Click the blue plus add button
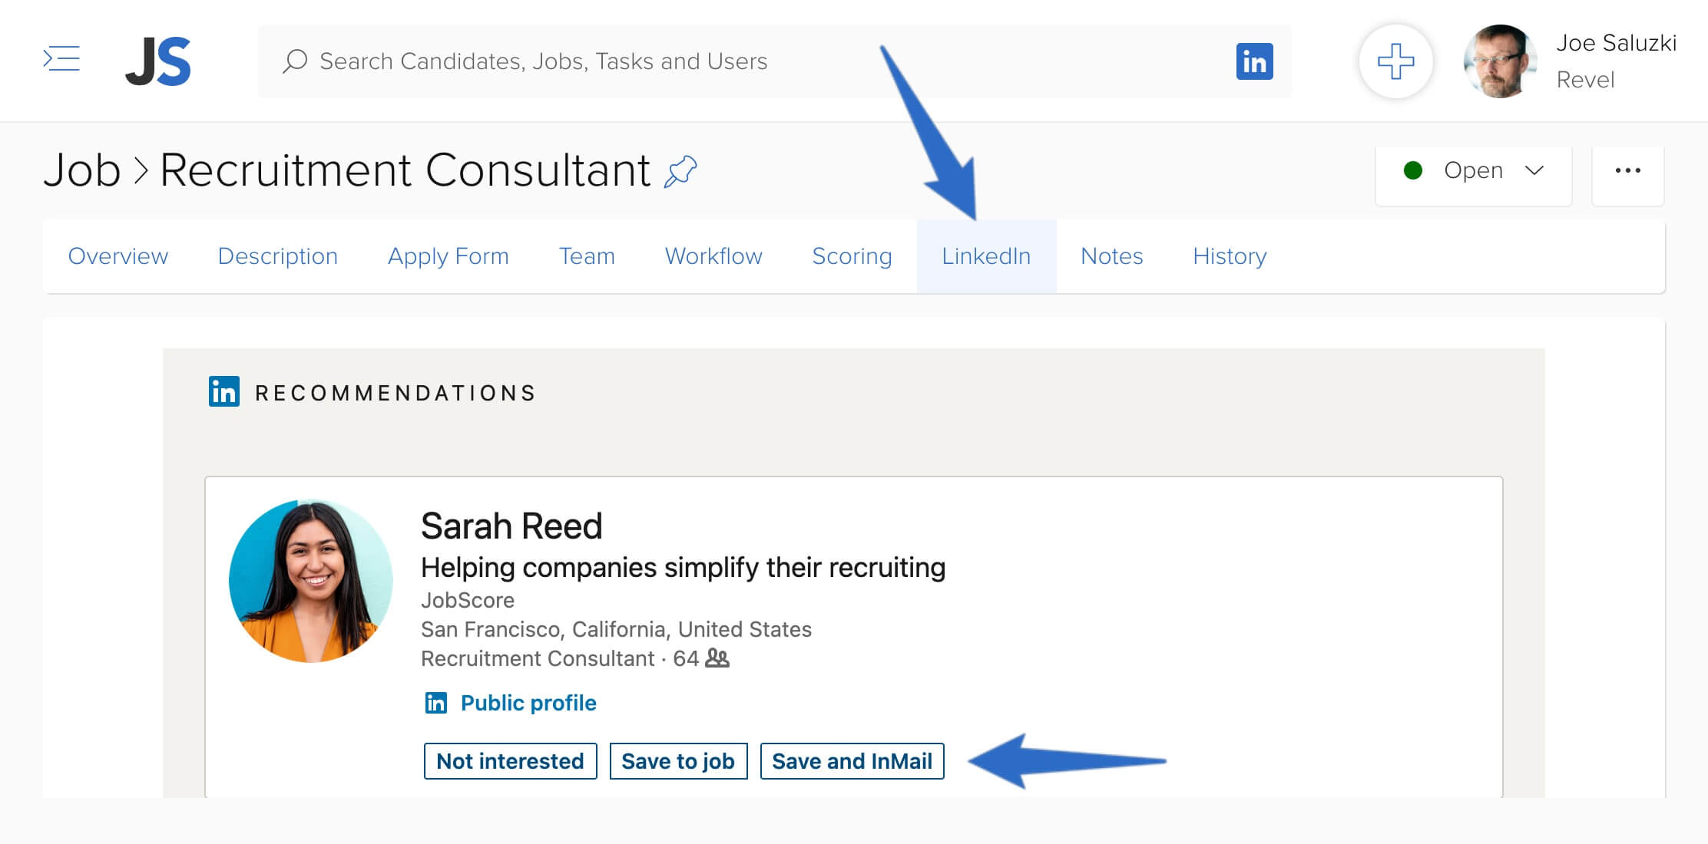1708x844 pixels. point(1395,61)
